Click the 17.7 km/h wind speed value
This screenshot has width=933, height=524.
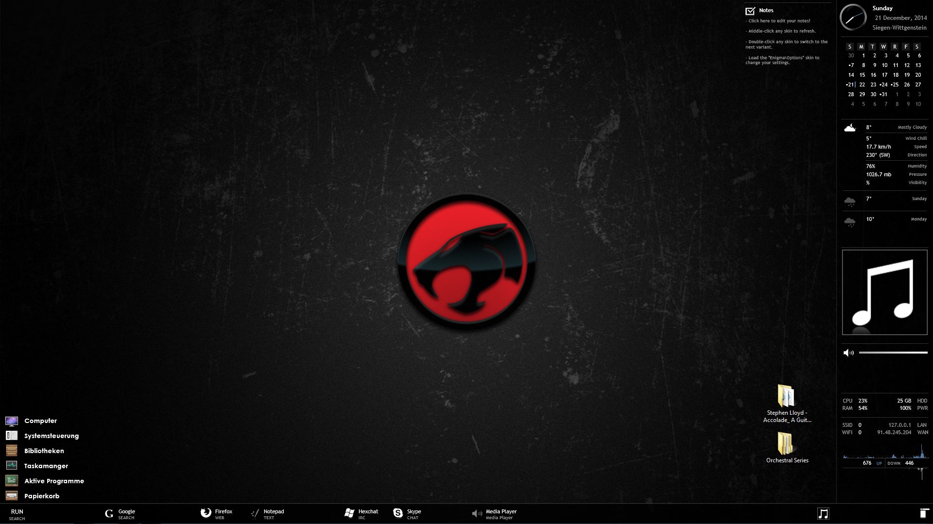click(x=879, y=147)
